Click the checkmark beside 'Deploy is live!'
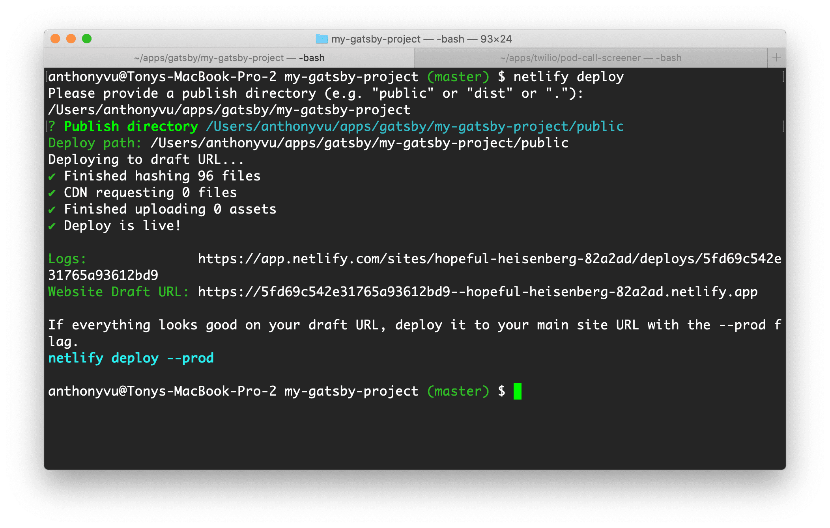 (52, 226)
